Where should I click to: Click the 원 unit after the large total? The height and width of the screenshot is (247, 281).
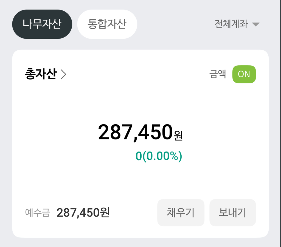(x=178, y=136)
